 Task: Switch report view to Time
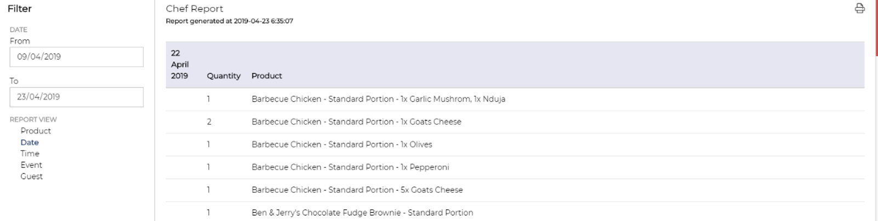point(30,154)
